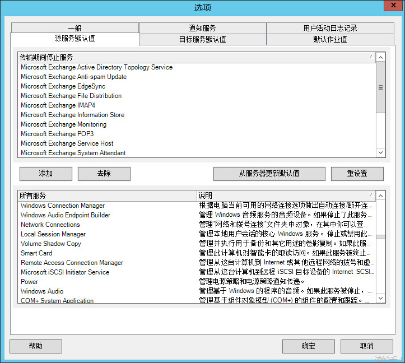Select Volume Shadow Copy service row
The height and width of the screenshot is (363, 405).
point(51,244)
